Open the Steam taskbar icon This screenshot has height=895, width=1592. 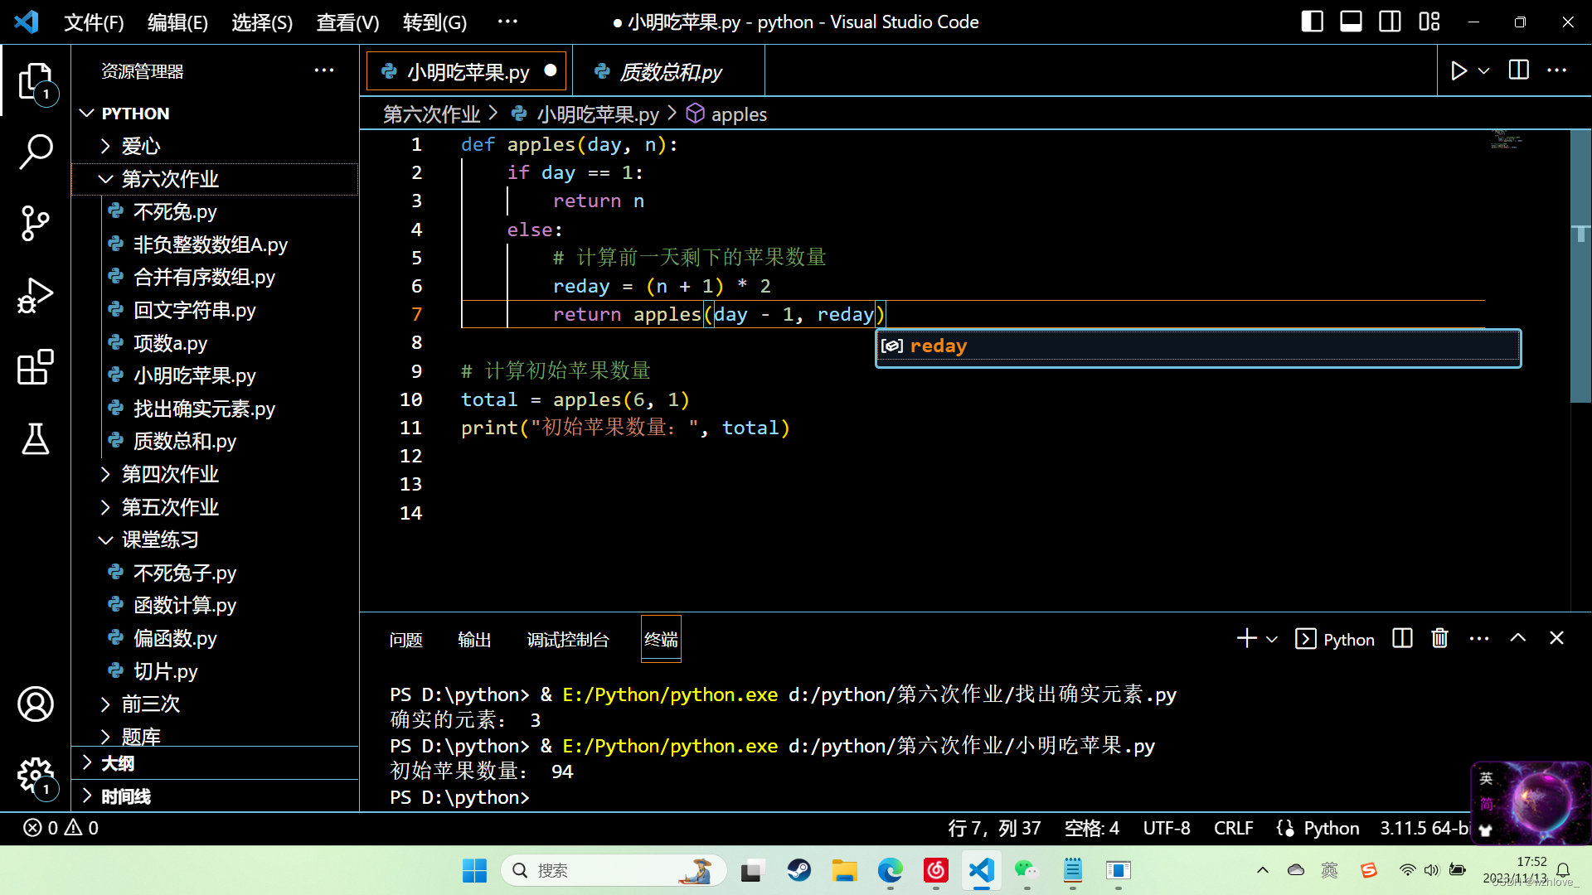[799, 870]
